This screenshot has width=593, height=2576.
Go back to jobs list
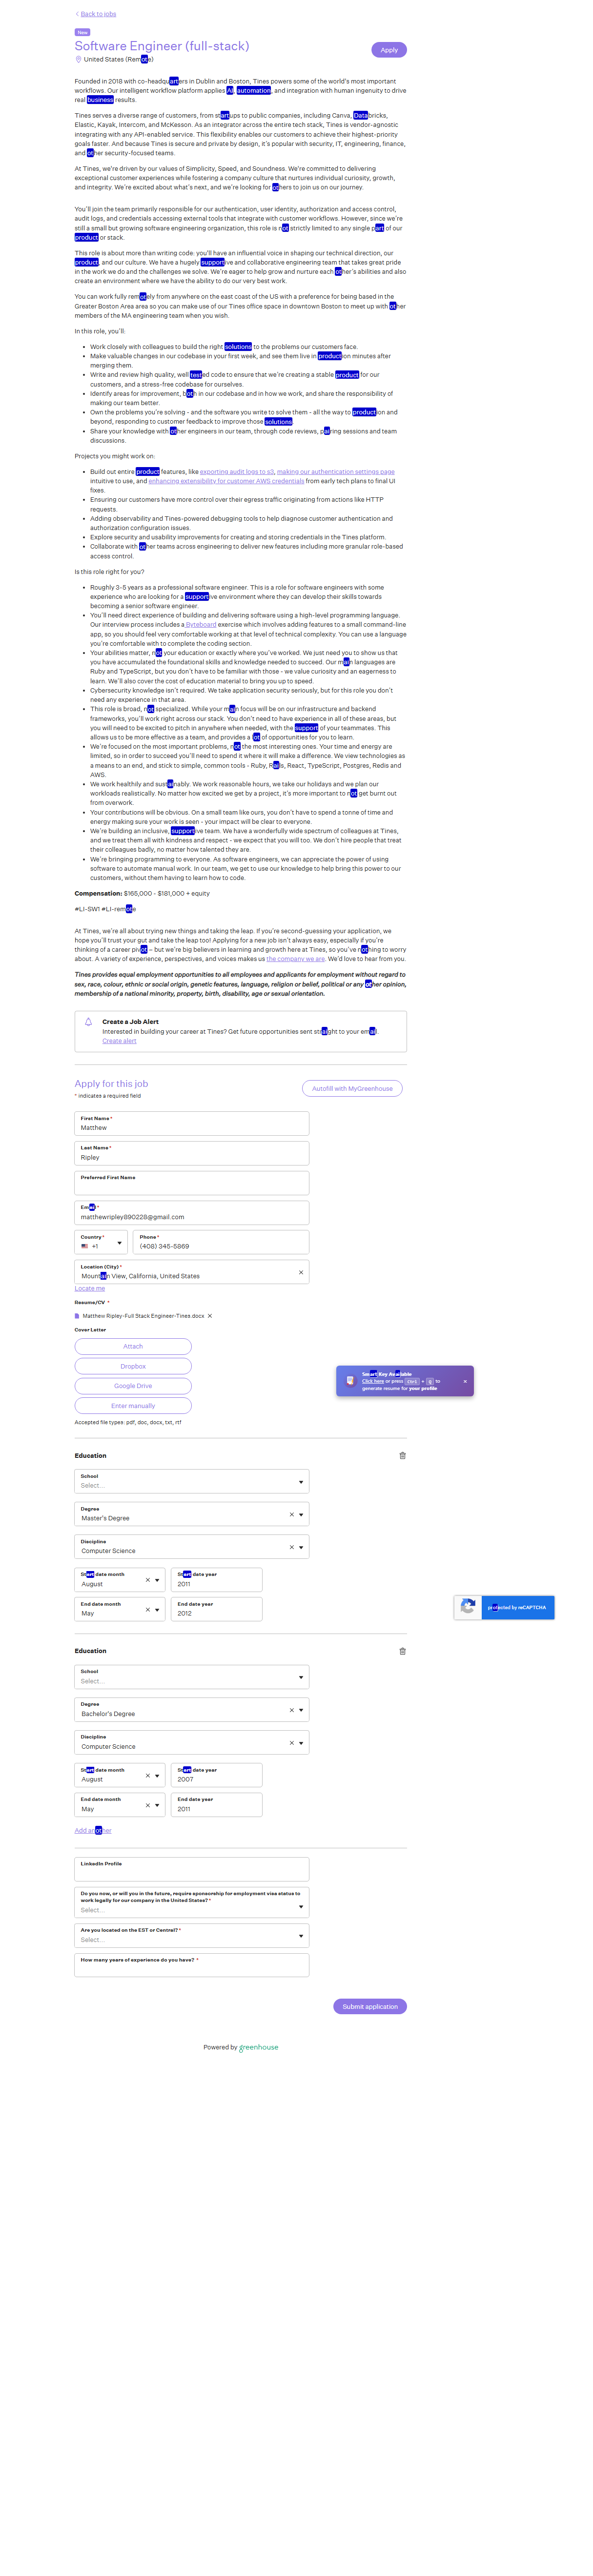pos(97,14)
